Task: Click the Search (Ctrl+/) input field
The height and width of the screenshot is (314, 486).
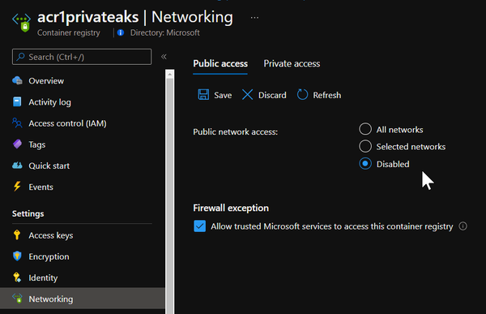Action: [x=82, y=57]
